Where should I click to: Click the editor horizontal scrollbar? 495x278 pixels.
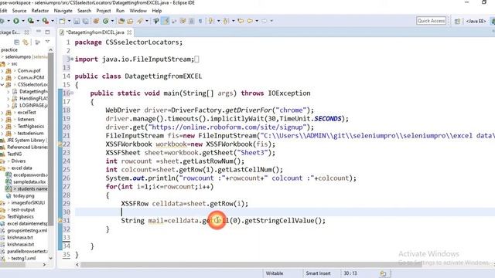(251, 265)
